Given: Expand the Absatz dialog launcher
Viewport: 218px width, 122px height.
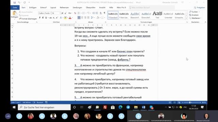Looking at the screenshot, I should (x=106, y=22).
